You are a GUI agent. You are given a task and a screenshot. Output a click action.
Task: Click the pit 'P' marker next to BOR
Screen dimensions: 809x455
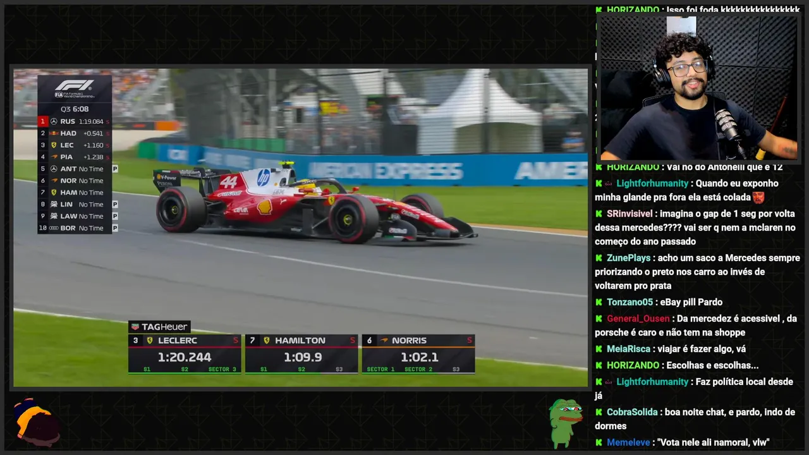[x=115, y=228]
